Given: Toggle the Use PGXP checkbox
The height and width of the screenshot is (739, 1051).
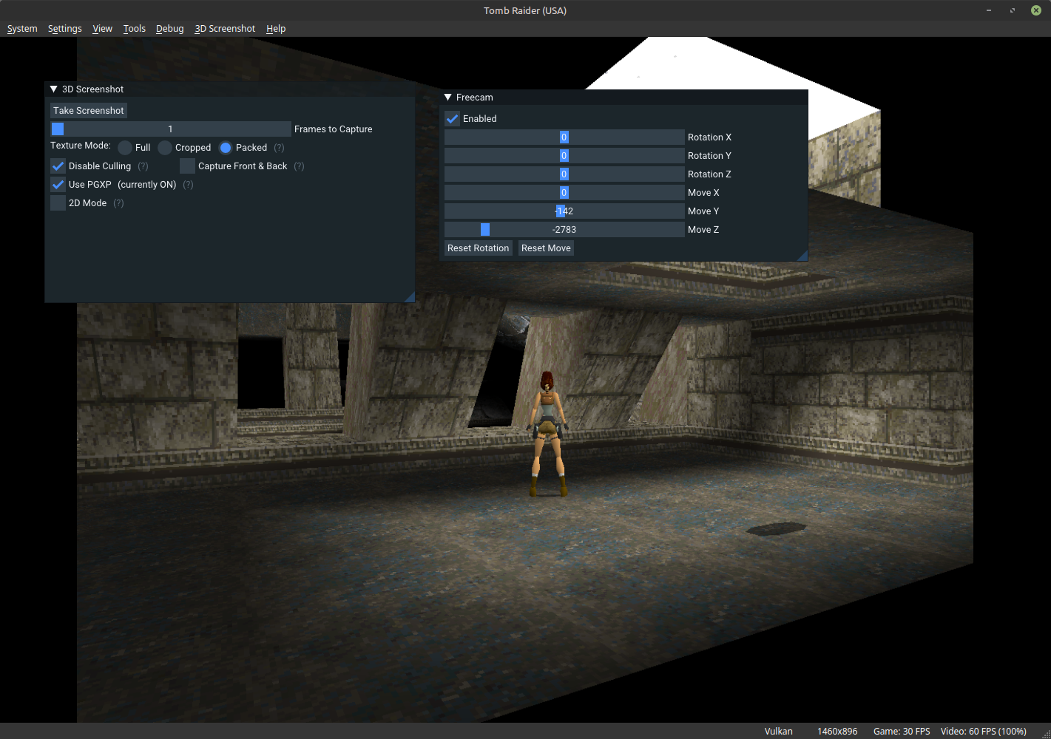Looking at the screenshot, I should tap(58, 185).
